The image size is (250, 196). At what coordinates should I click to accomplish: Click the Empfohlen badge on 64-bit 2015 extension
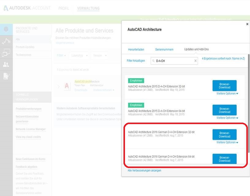136,105
